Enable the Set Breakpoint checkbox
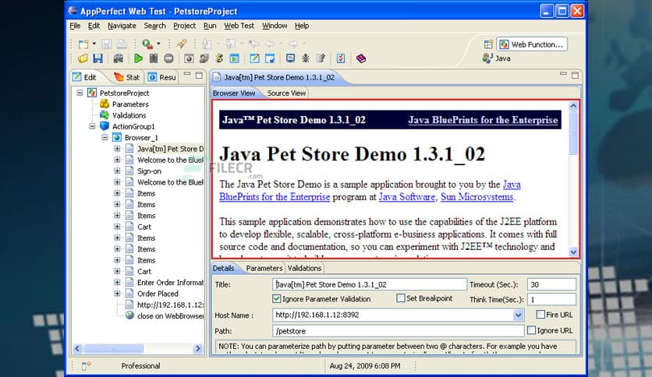 click(x=400, y=298)
